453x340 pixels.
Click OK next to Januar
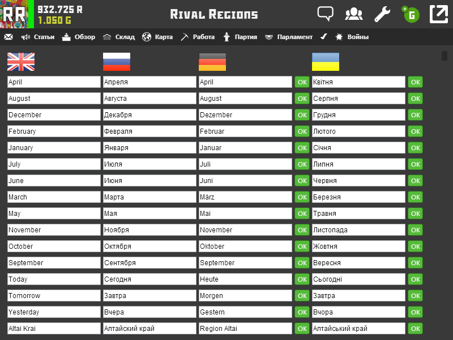302,148
